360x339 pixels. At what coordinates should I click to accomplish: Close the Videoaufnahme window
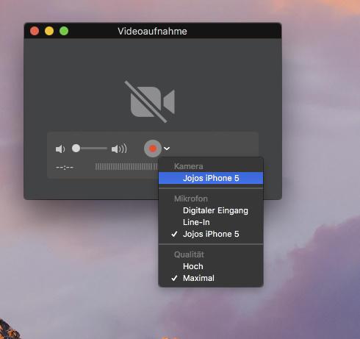(x=35, y=31)
